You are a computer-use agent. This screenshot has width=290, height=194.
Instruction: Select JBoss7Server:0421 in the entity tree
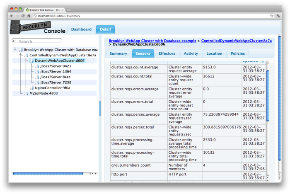point(56,66)
